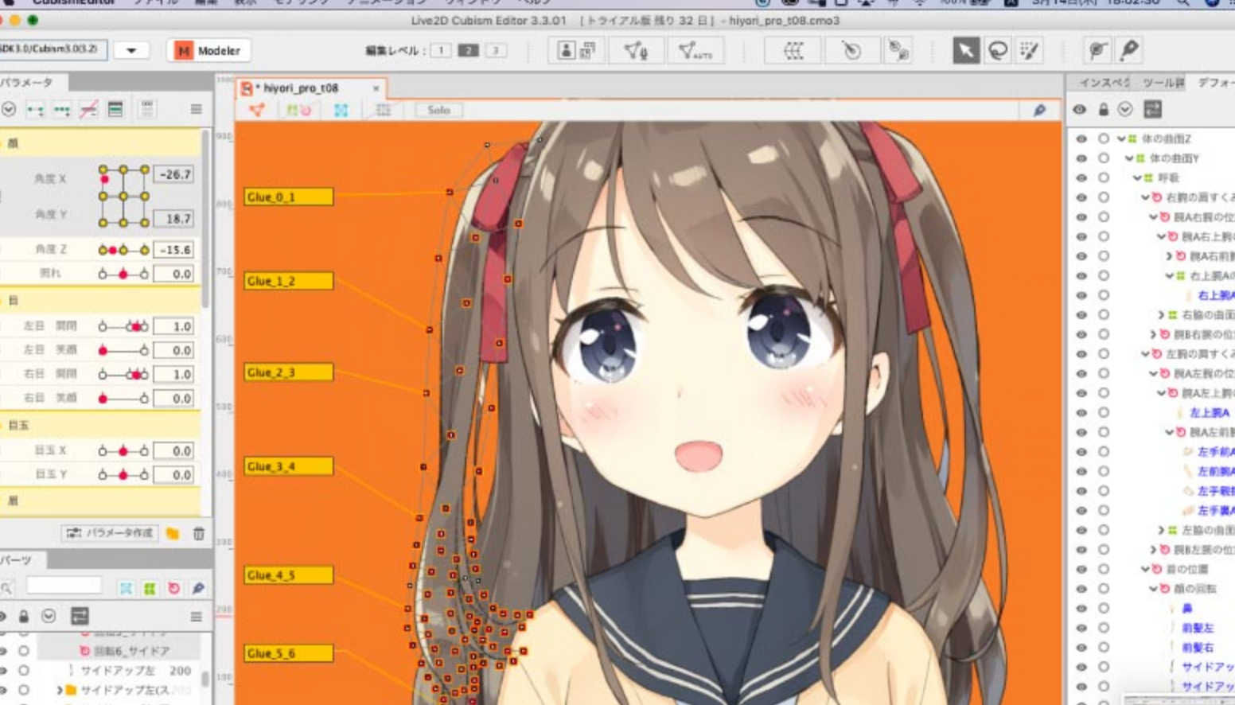The width and height of the screenshot is (1235, 705).
Task: Select the lasso selection tool
Action: click(997, 50)
